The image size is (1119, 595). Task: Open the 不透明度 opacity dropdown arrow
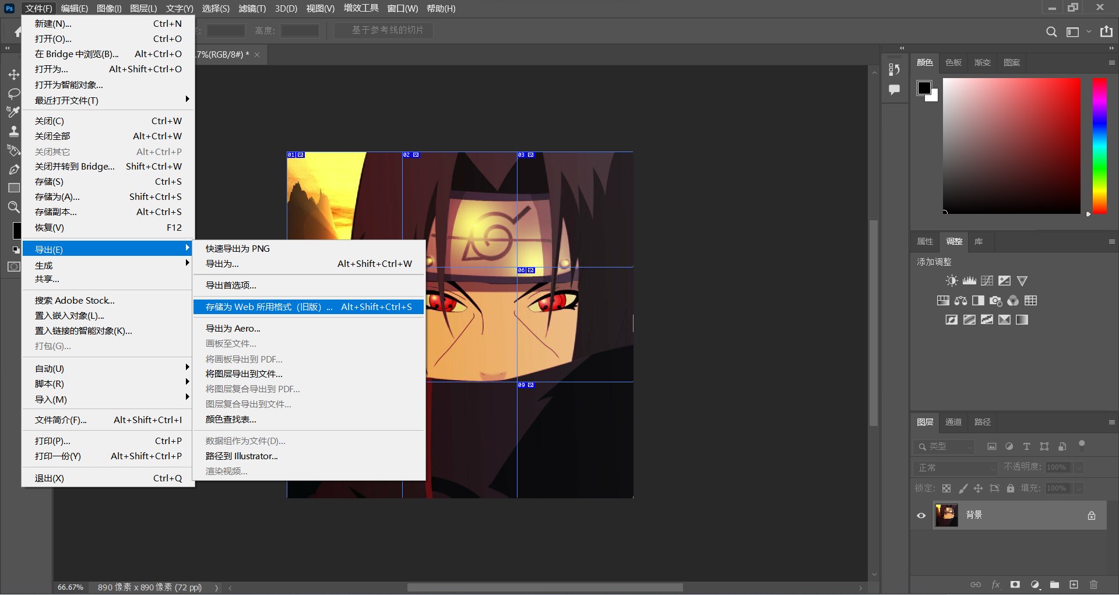coord(1079,468)
